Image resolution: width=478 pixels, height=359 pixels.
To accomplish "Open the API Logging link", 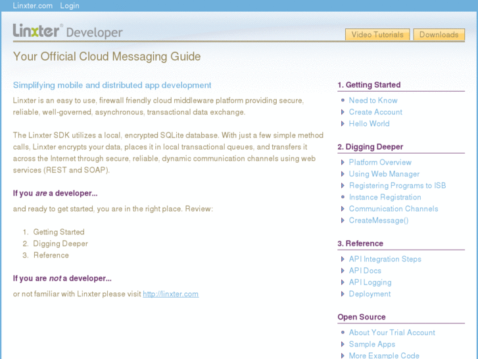I will 370,283.
